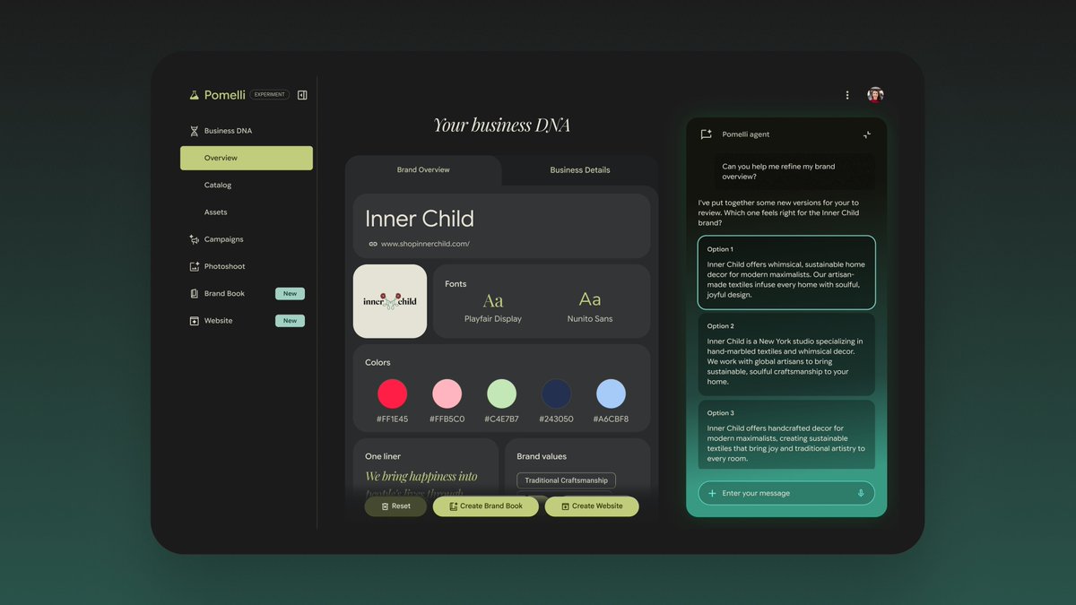Image resolution: width=1076 pixels, height=605 pixels.
Task: Click the Business DNA helix icon
Action: pos(194,131)
